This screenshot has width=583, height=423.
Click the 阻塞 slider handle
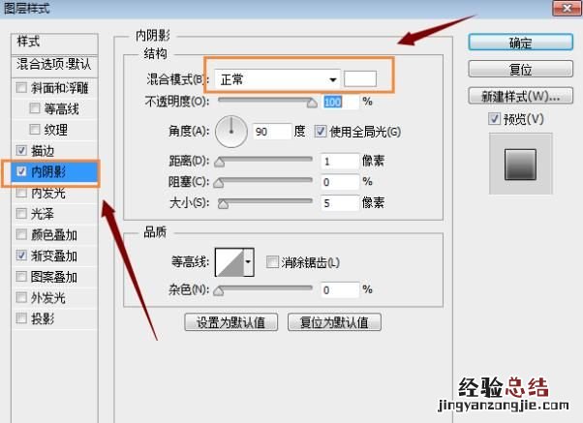(x=218, y=183)
